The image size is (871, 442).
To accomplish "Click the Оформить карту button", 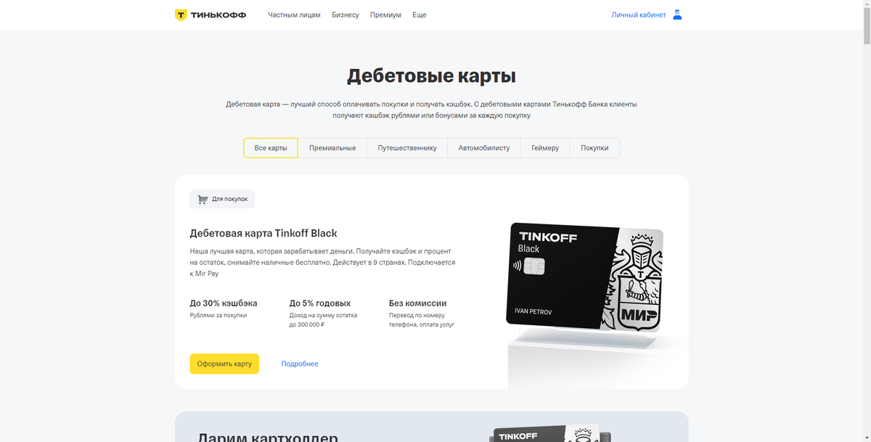I will 224,364.
